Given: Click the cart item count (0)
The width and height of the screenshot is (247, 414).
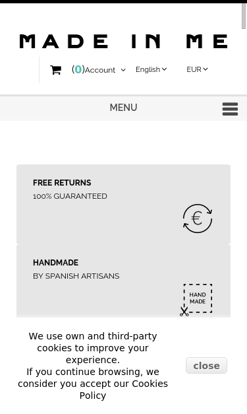Looking at the screenshot, I should (78, 69).
